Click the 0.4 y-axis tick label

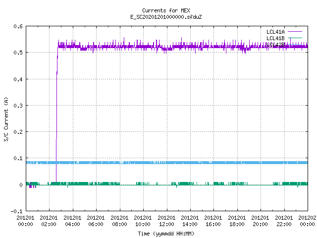click(18, 79)
